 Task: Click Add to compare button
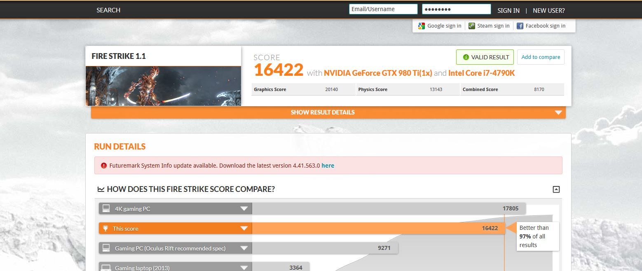[541, 57]
